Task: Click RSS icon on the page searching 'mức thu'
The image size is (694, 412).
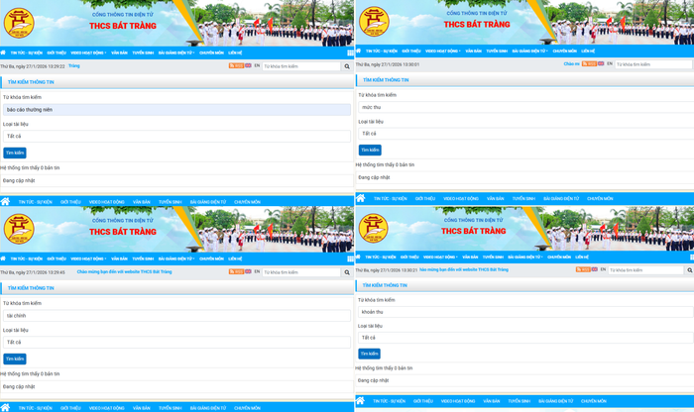Action: click(589, 64)
